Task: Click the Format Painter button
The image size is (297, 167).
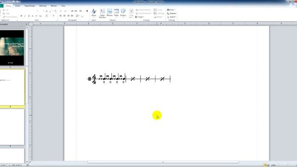Action: [x=10, y=17]
